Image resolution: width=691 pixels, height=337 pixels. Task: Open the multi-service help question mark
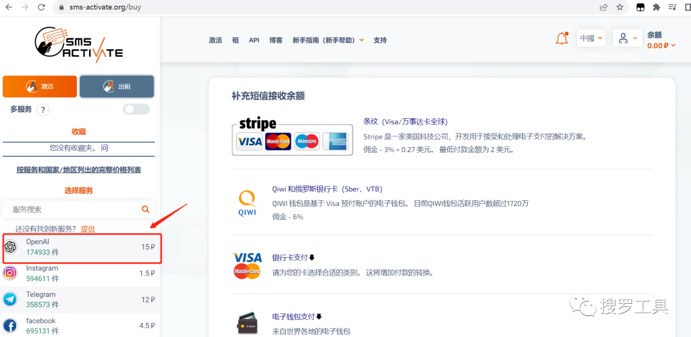pos(42,110)
